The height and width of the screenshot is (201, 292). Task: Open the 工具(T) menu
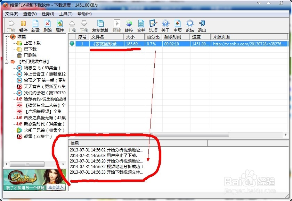tap(66, 14)
